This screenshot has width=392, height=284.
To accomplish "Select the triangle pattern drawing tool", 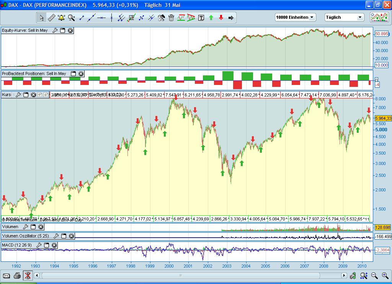I will click(191, 18).
